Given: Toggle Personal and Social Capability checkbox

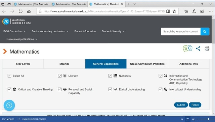Looking at the screenshot, I should [60, 89].
